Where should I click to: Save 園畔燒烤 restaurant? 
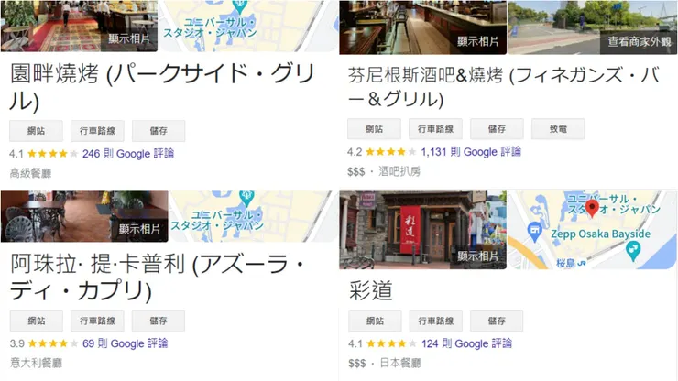tap(159, 131)
